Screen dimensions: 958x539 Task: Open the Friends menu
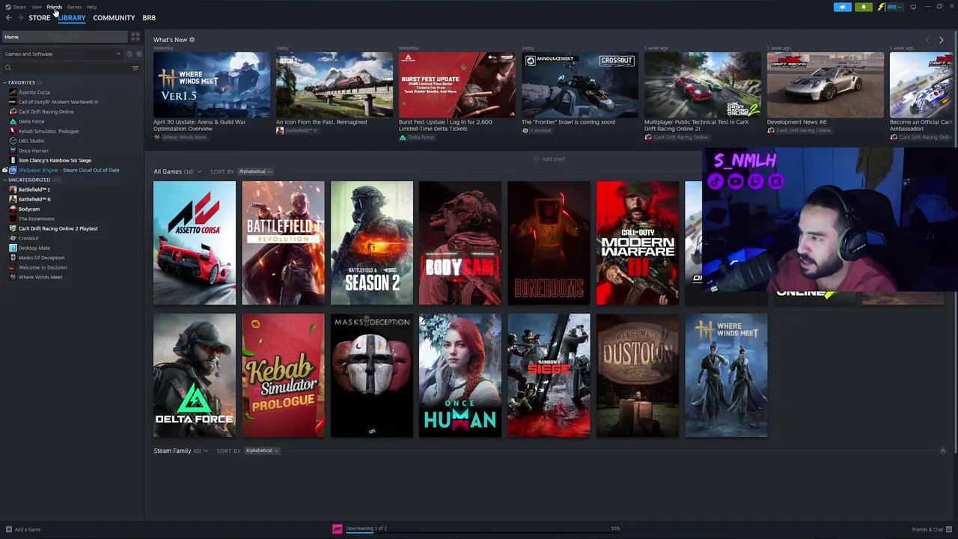click(x=55, y=7)
